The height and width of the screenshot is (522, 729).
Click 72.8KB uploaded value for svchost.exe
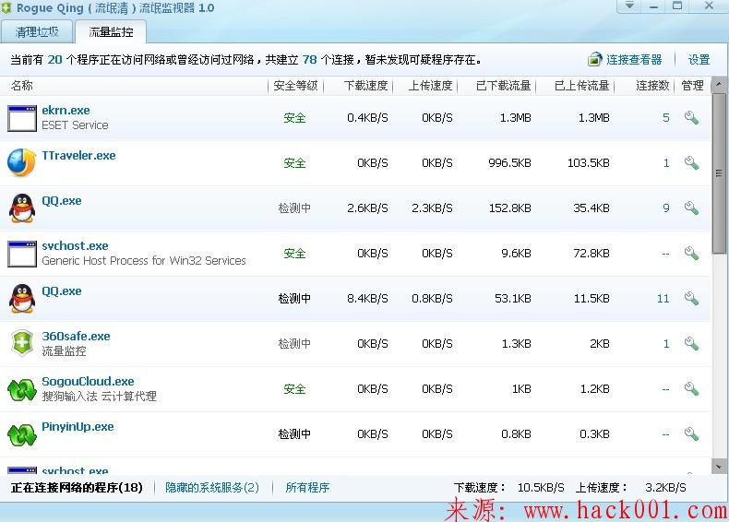(x=592, y=254)
